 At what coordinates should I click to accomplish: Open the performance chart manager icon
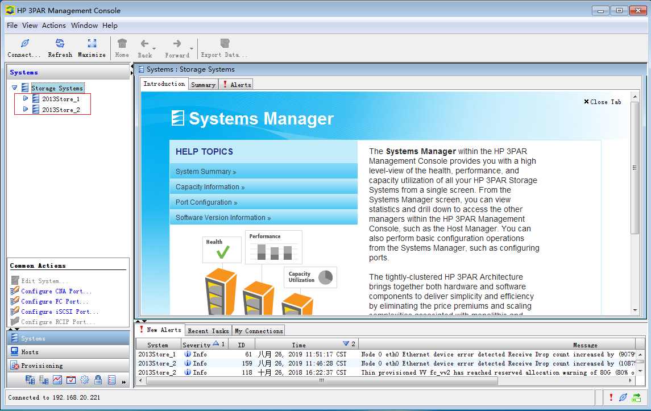(57, 380)
